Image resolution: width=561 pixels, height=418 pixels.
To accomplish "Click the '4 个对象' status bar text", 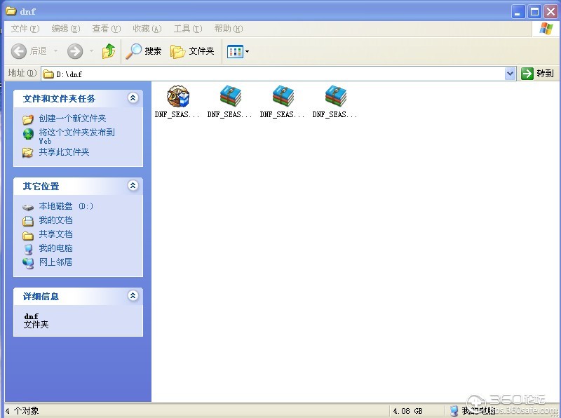I will pyautogui.click(x=22, y=411).
